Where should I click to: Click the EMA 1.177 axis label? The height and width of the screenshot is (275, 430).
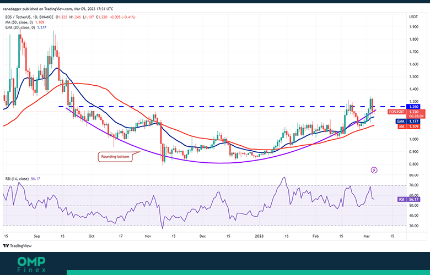407,121
